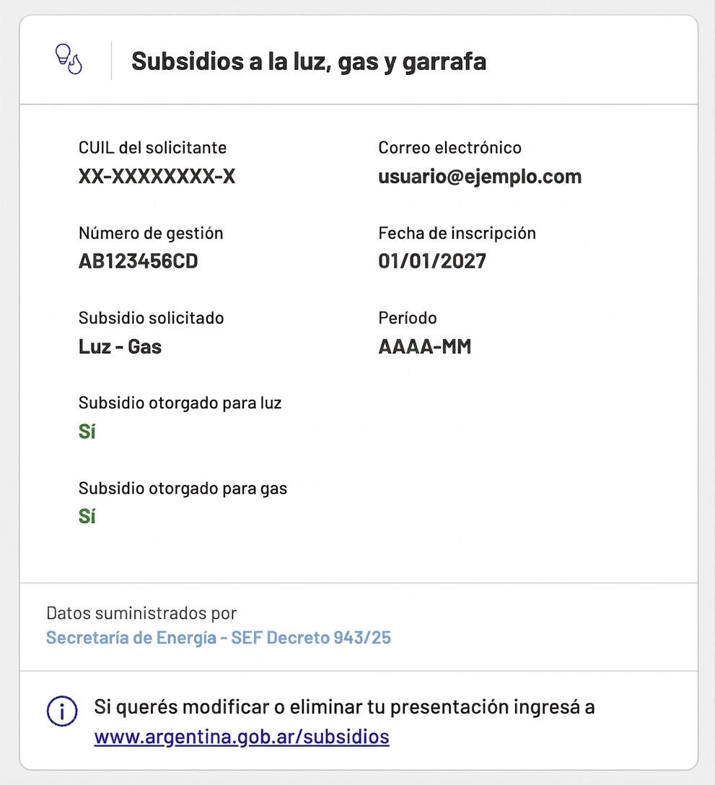Open the www.argentina.gob.ar/subsidios link

(x=241, y=737)
